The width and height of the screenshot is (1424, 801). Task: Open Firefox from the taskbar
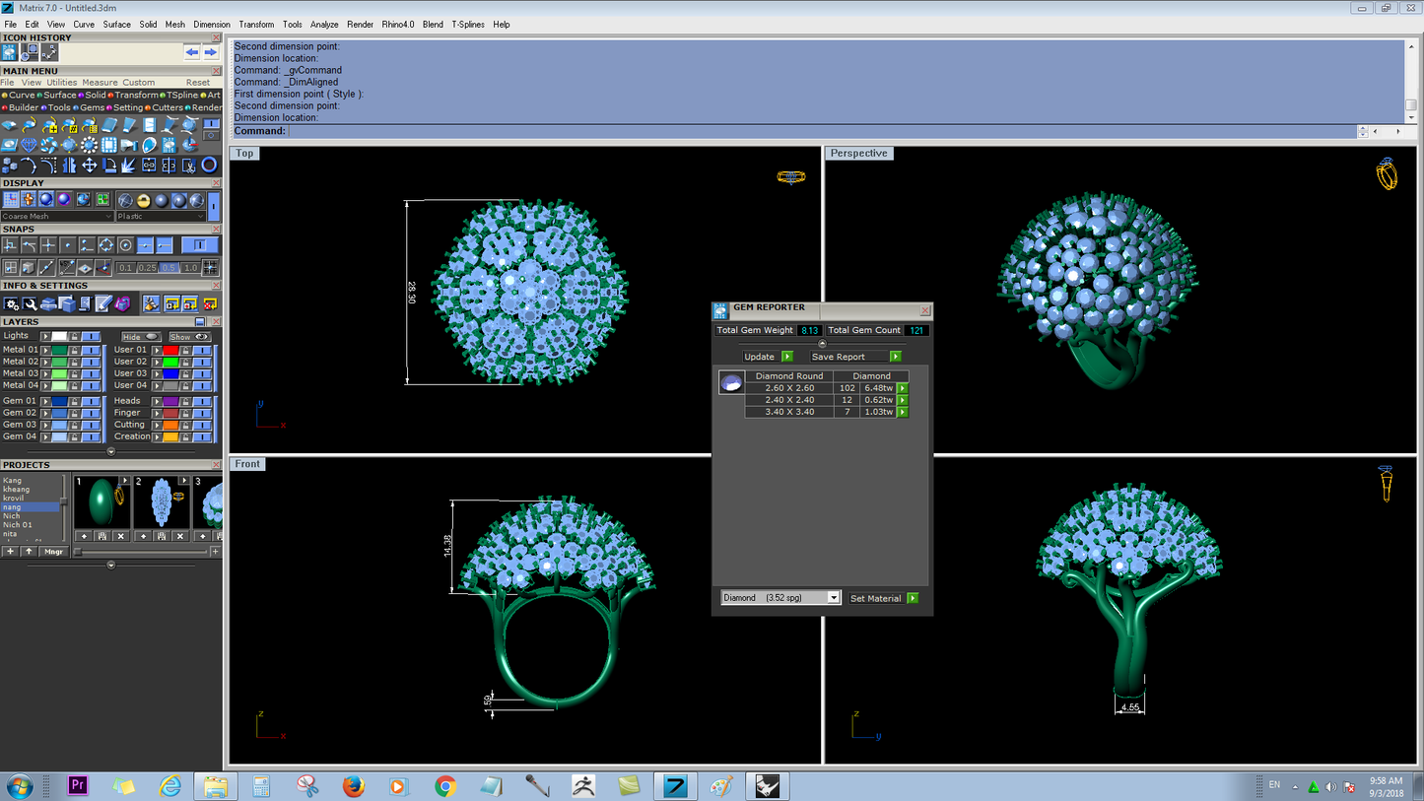(x=354, y=786)
